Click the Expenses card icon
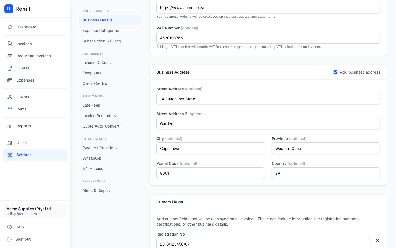396x248 pixels. 10,80
